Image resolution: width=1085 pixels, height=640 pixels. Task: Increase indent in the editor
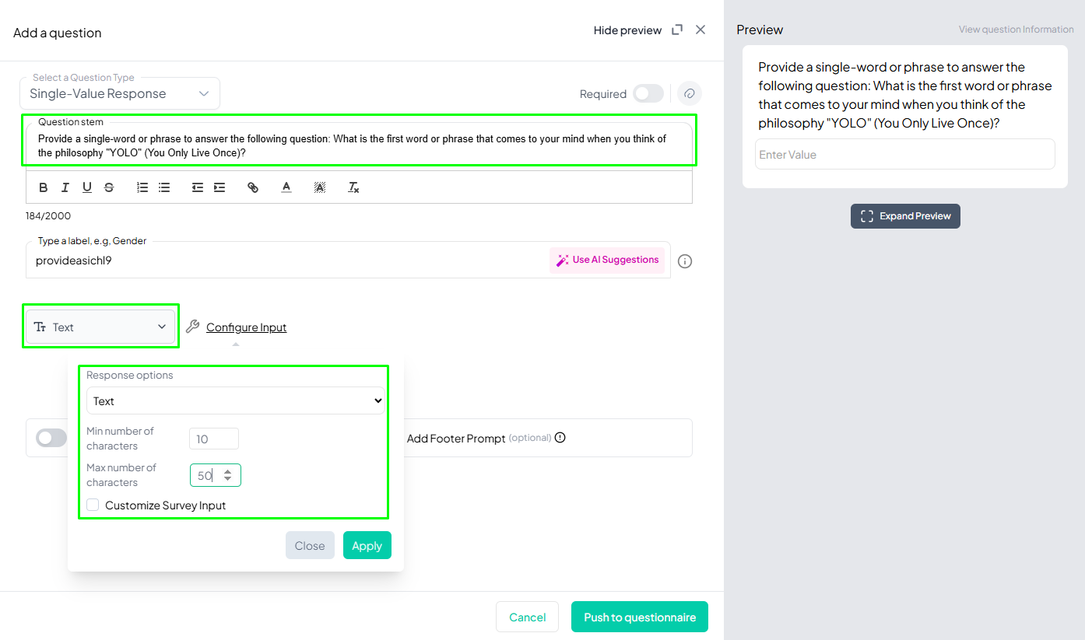[219, 187]
